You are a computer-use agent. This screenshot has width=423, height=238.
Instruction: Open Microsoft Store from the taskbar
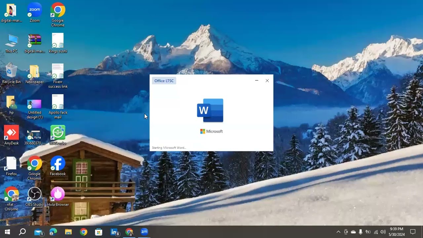(x=98, y=232)
